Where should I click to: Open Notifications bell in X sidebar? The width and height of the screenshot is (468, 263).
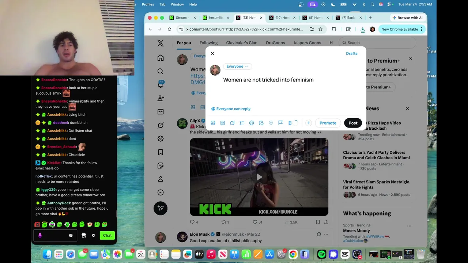point(161,85)
